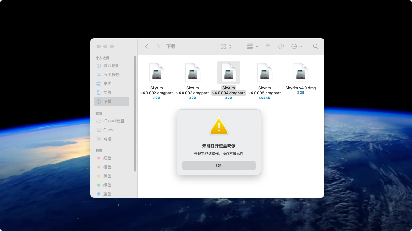Select the Skyrim v4.0.dmg file icon
412x231 pixels.
(x=301, y=73)
